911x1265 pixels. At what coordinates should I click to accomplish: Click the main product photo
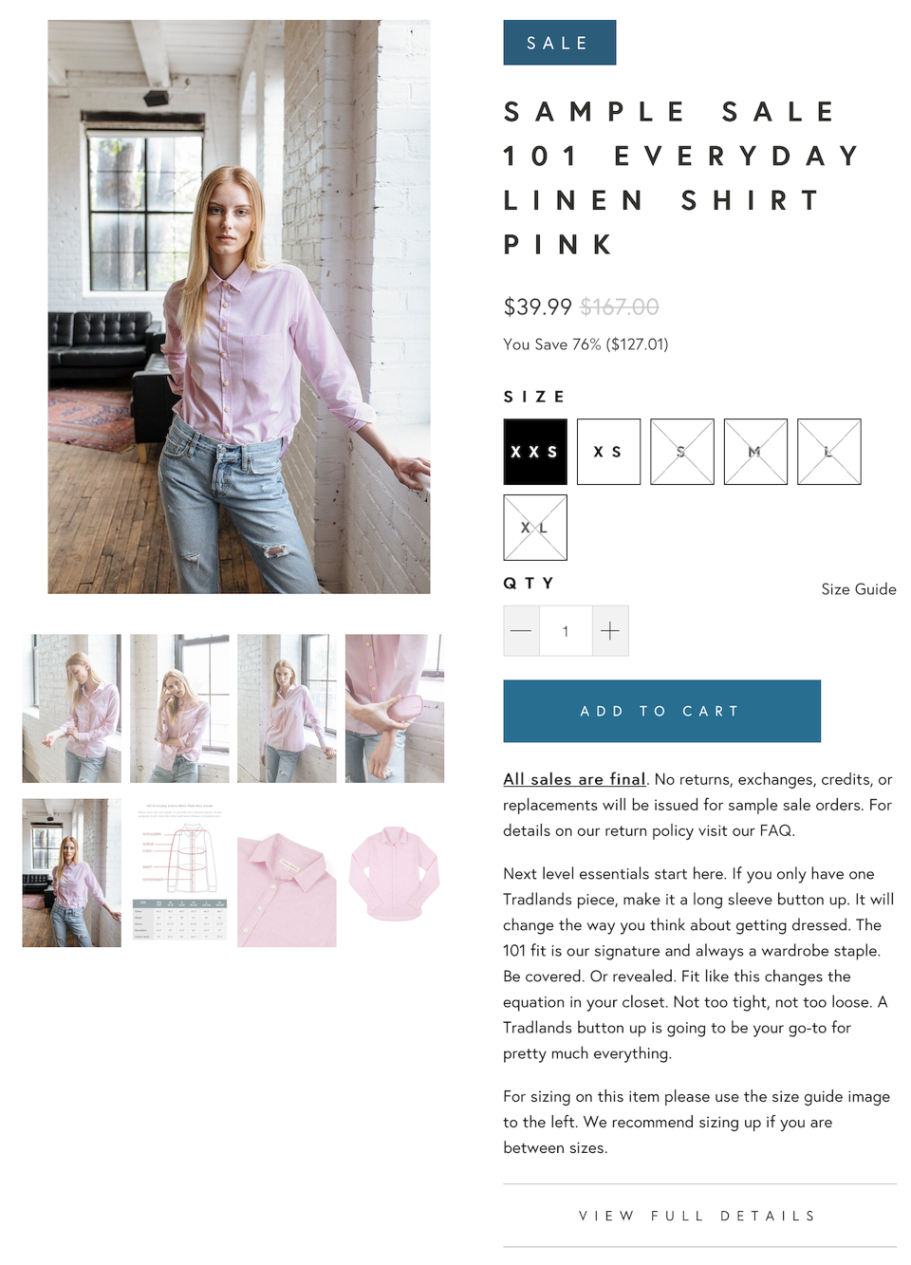click(239, 307)
